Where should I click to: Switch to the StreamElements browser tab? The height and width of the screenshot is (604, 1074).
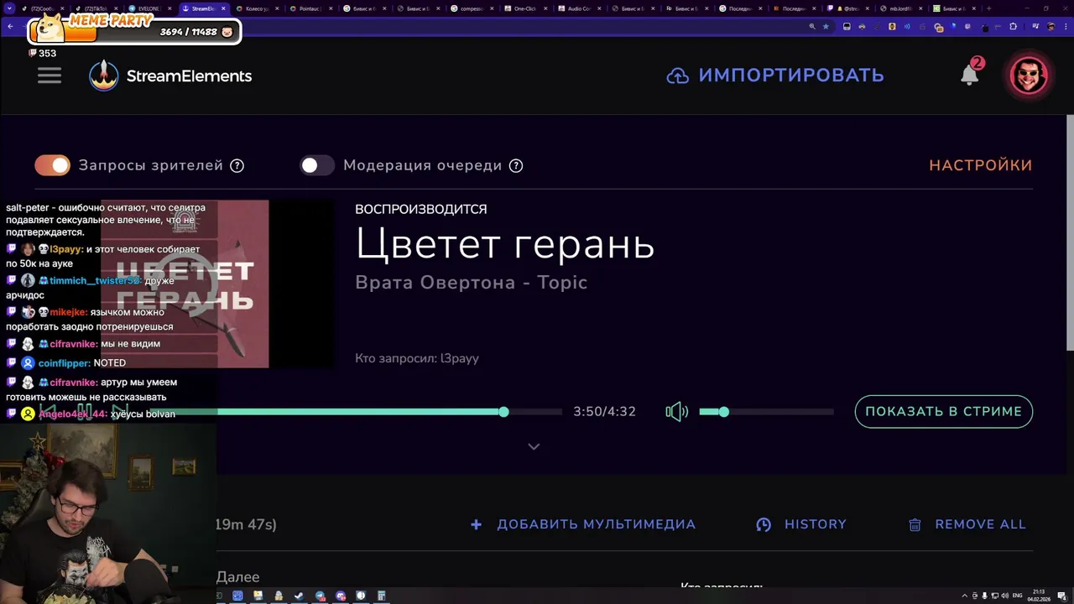click(202, 8)
